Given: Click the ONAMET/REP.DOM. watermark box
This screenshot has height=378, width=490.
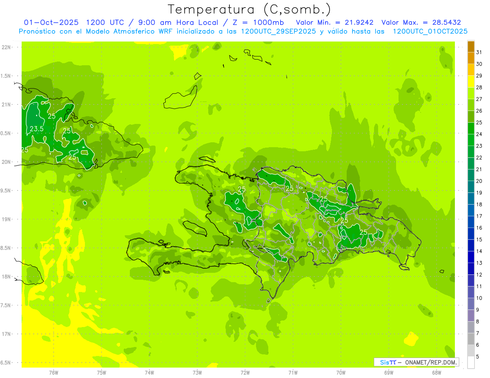Looking at the screenshot, I should 416,362.
